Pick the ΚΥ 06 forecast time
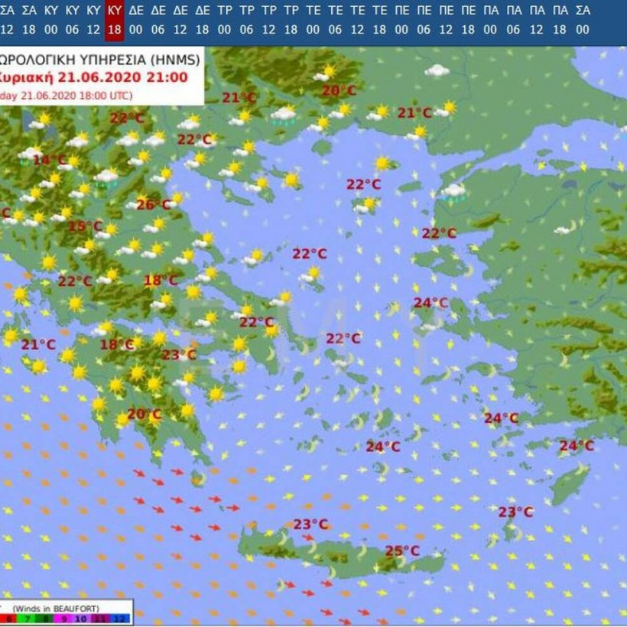 click(x=71, y=19)
